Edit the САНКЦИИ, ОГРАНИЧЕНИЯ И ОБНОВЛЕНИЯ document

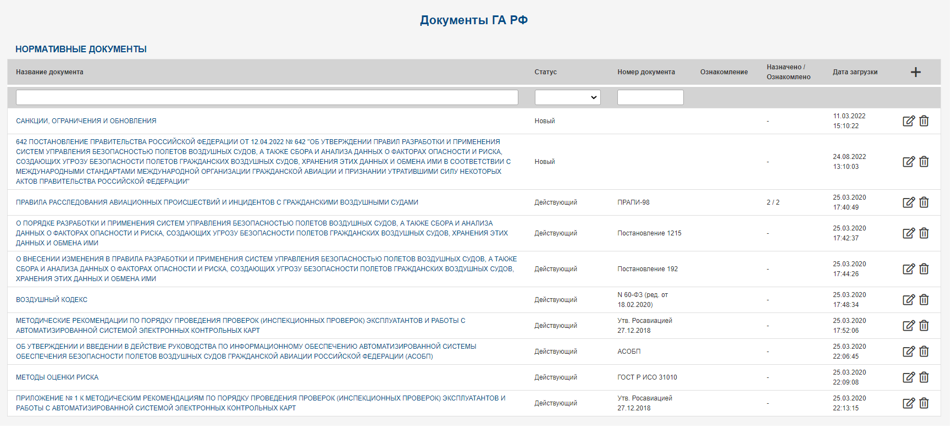tap(909, 121)
